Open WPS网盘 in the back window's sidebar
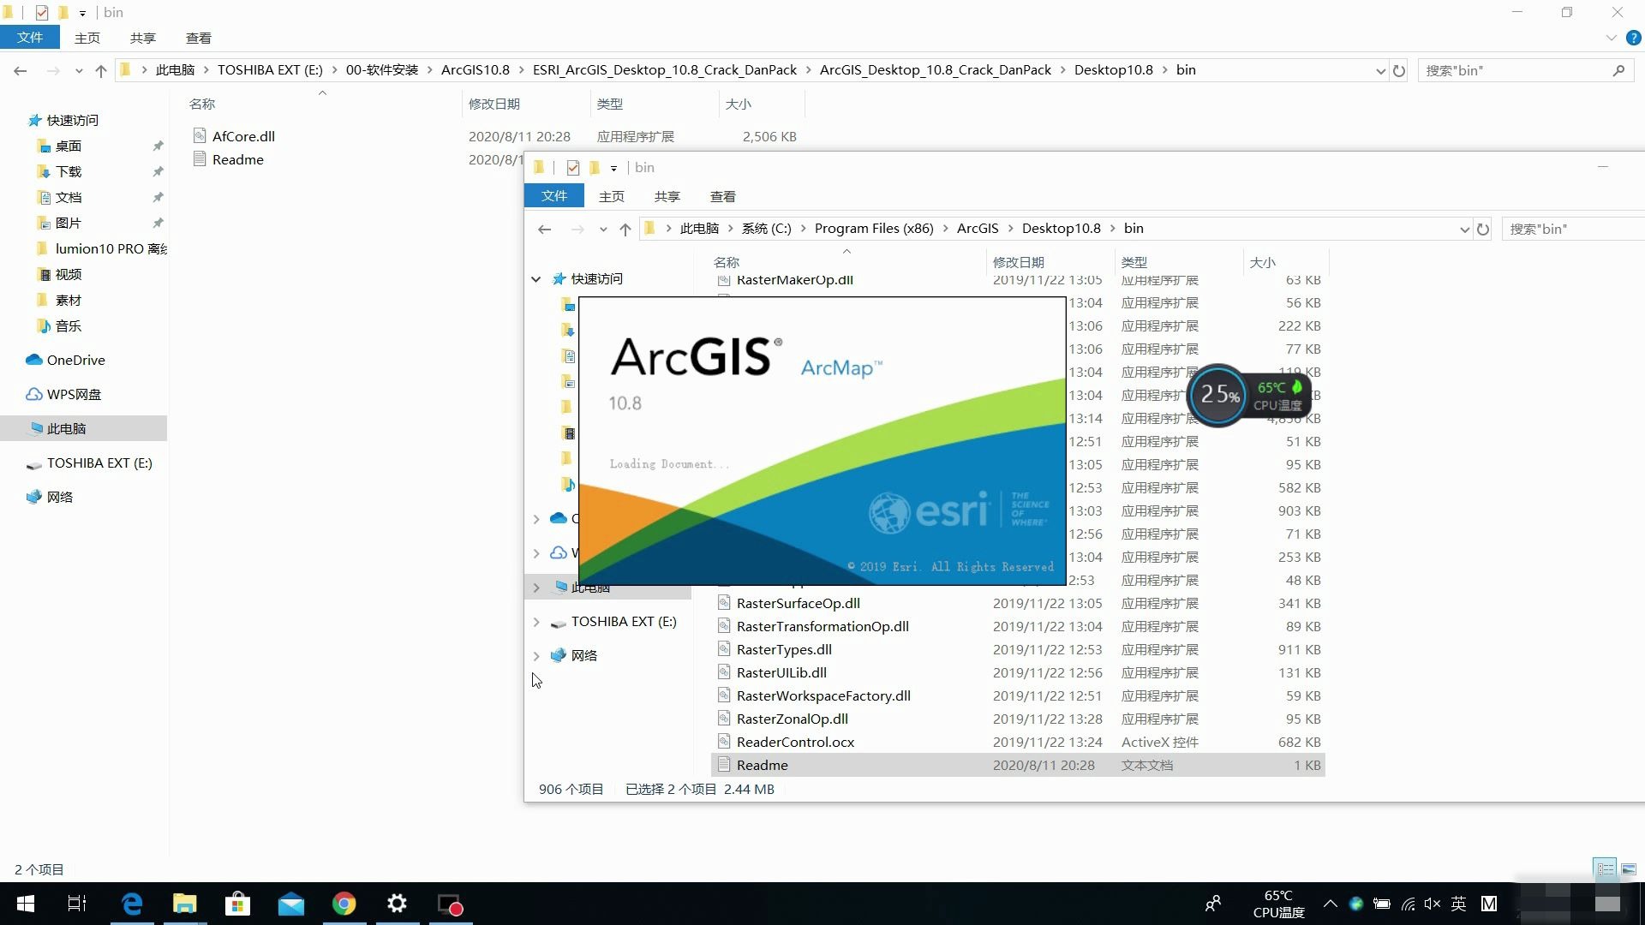1645x925 pixels. pyautogui.click(x=74, y=394)
